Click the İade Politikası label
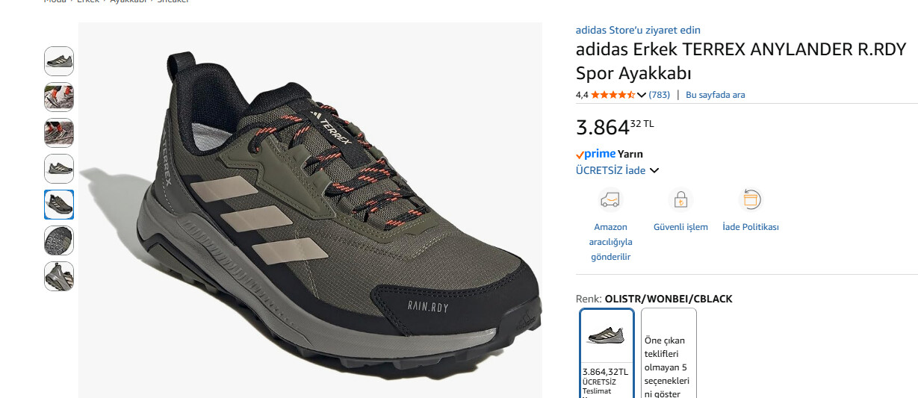 click(751, 227)
